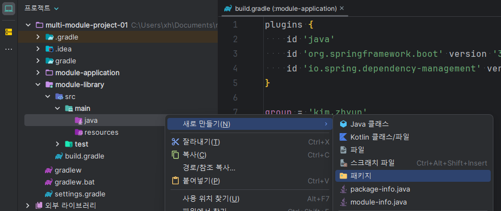Create new Kotlin 클래스/파일

pyautogui.click(x=413, y=137)
